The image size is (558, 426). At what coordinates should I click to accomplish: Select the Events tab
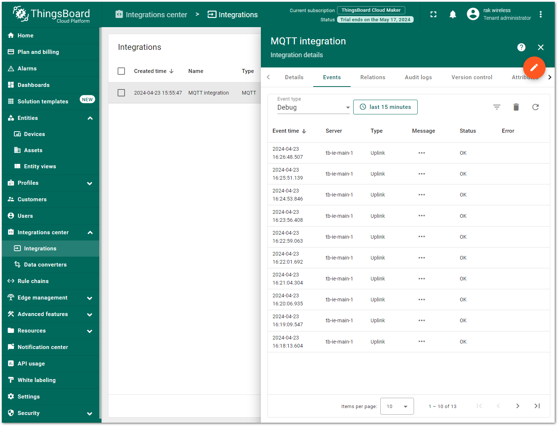[x=332, y=77]
